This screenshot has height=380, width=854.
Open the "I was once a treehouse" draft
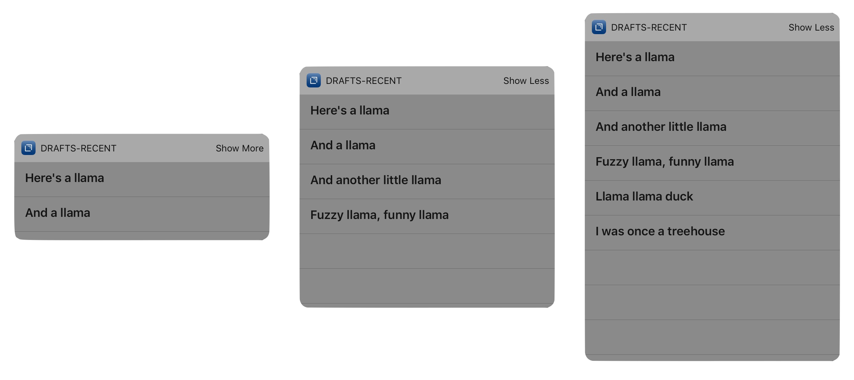(660, 231)
